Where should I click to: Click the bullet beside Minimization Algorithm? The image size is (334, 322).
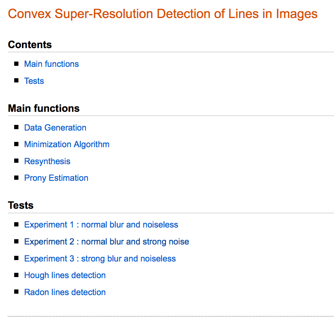click(x=16, y=144)
